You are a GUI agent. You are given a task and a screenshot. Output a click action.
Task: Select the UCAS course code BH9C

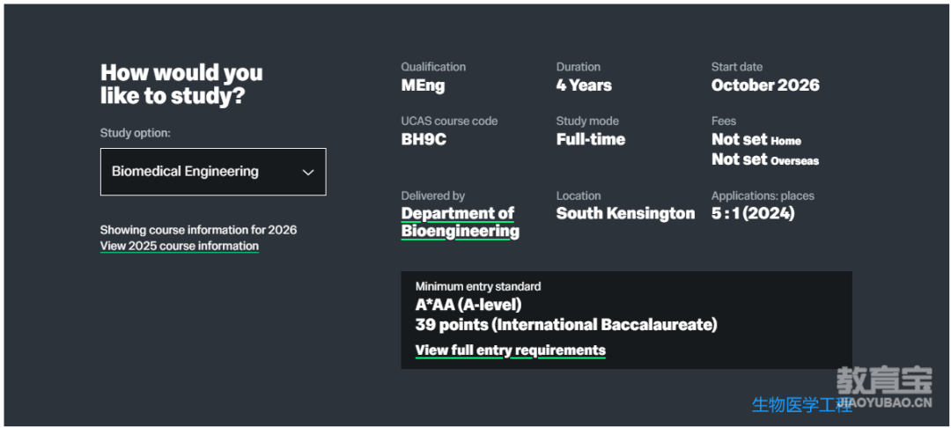tap(424, 139)
